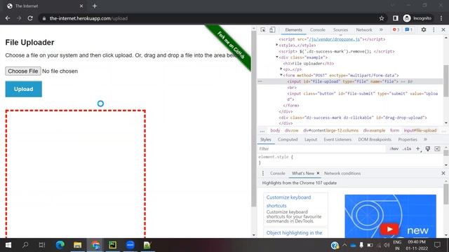This screenshot has width=449, height=252.
Task: Go back in browser history
Action: click(x=8, y=18)
